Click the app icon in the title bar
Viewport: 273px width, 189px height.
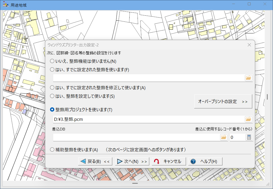pos(5,5)
